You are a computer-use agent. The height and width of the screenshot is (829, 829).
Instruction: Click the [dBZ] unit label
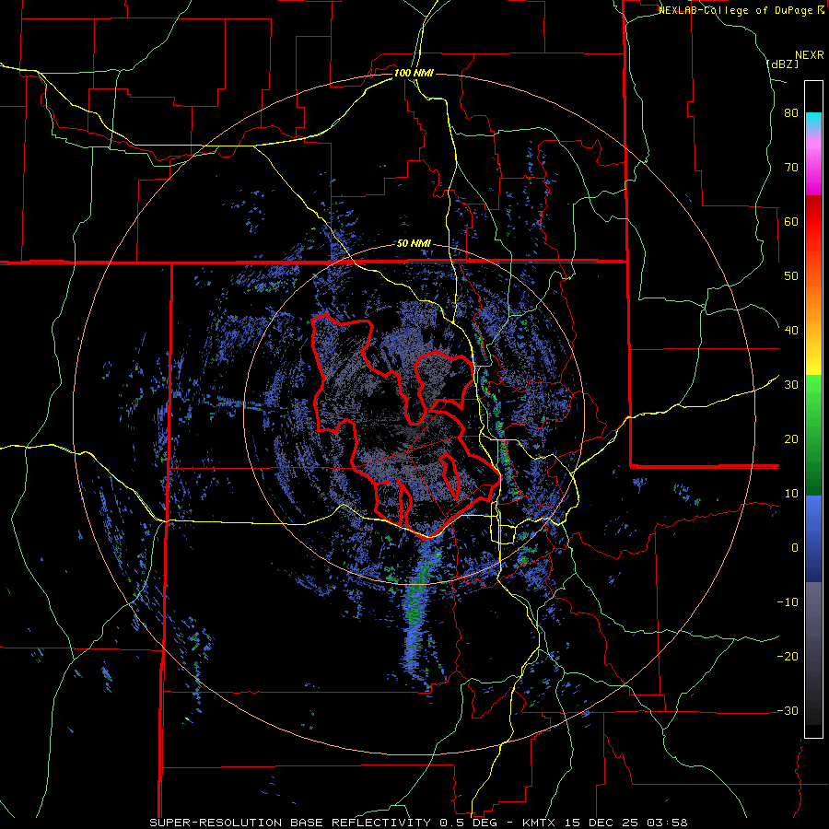coord(782,64)
